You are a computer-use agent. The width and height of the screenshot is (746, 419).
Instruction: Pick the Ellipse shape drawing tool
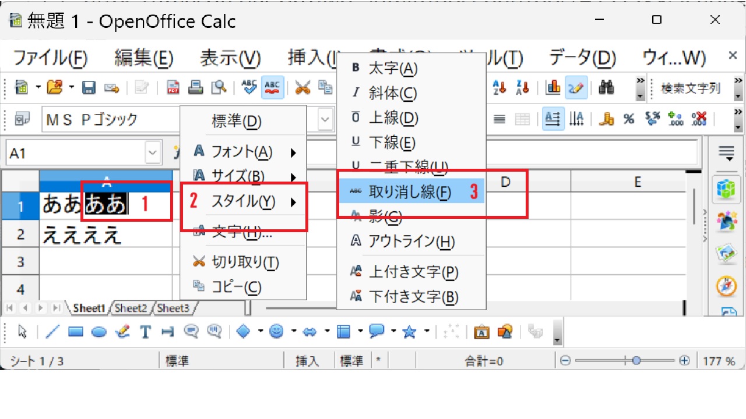pos(99,332)
